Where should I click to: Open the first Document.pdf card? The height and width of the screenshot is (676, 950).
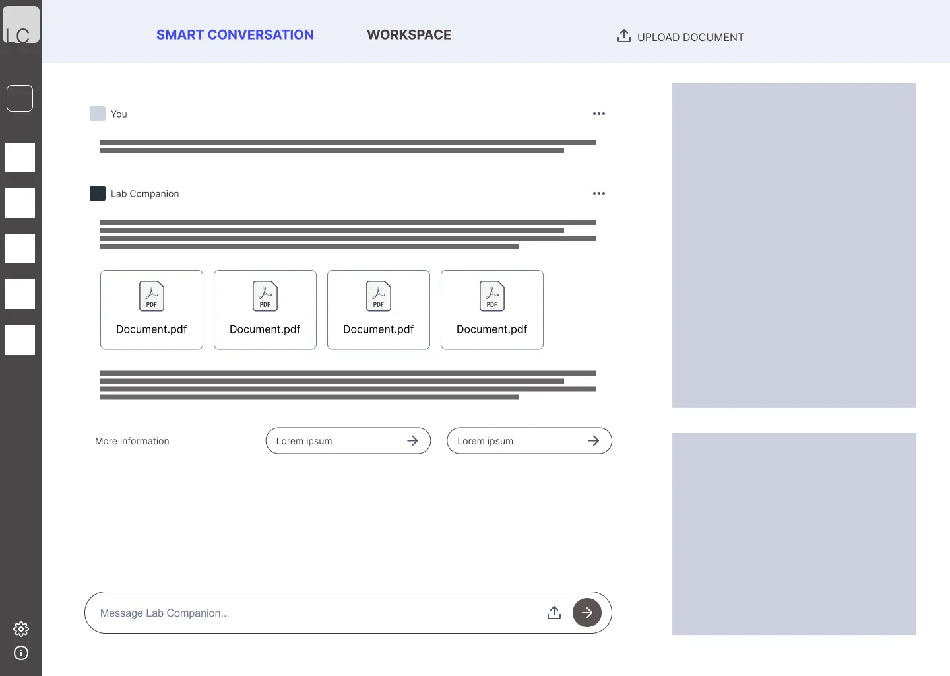click(152, 310)
